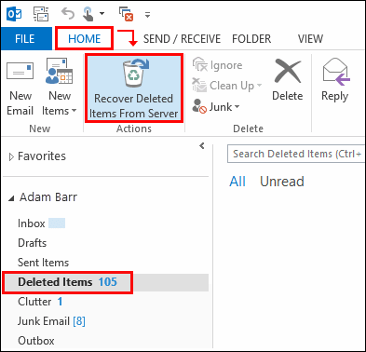This screenshot has height=352, width=366.
Task: Open the Outbox folder
Action: pos(36,341)
